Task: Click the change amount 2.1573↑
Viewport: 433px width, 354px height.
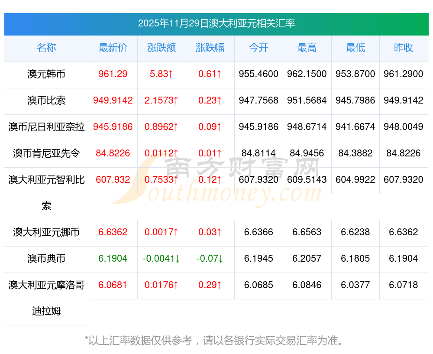Action: (162, 101)
